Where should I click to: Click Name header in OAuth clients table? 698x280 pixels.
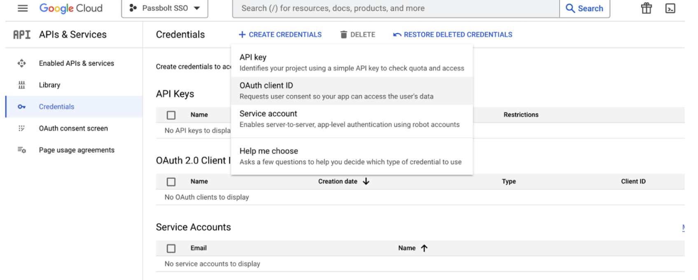pyautogui.click(x=199, y=181)
